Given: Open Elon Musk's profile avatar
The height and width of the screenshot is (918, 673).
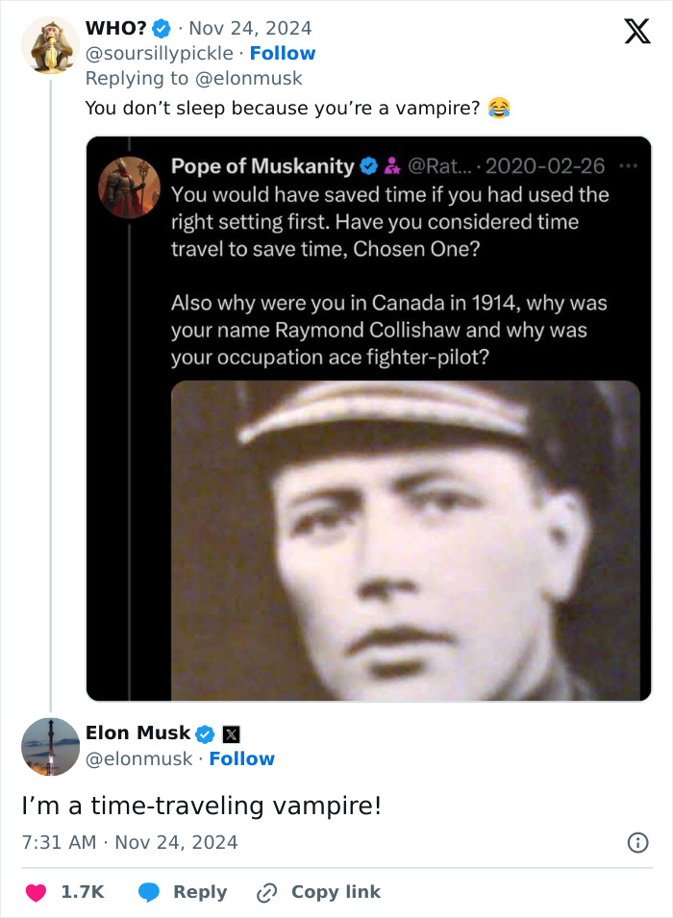Looking at the screenshot, I should coord(50,747).
